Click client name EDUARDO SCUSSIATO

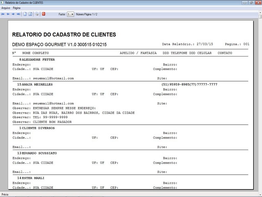point(39,153)
